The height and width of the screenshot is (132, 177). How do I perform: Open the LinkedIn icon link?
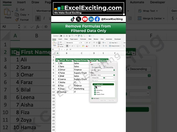(91, 19)
